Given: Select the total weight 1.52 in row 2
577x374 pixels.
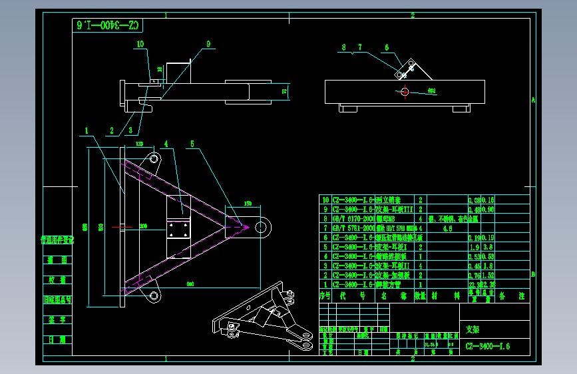Looking at the screenshot, I should coord(488,276).
